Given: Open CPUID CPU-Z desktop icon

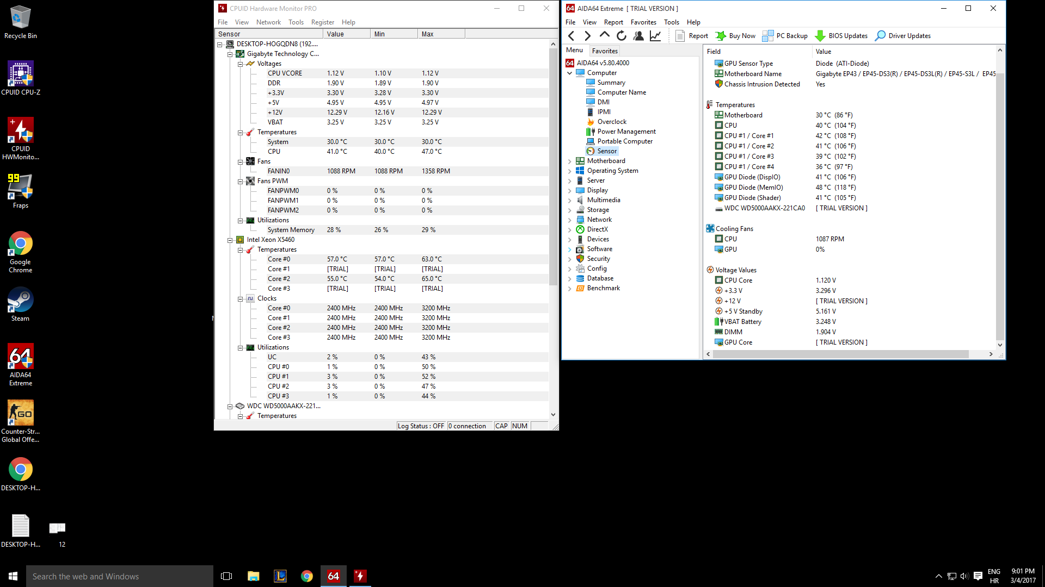Looking at the screenshot, I should [x=21, y=78].
